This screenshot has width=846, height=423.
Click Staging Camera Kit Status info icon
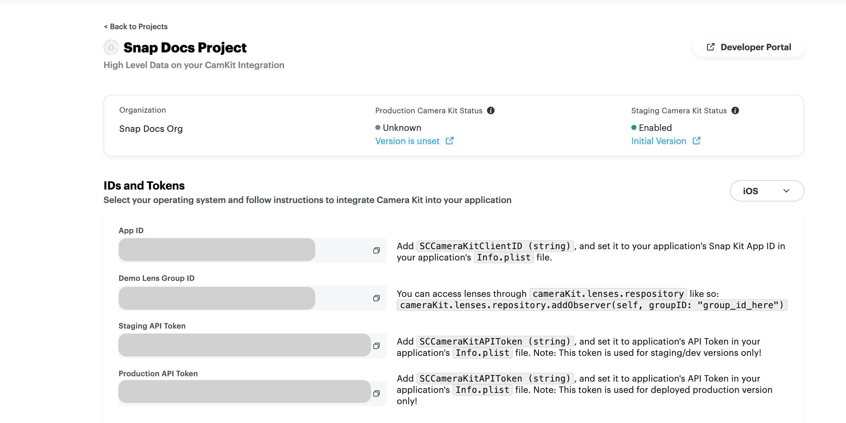735,111
